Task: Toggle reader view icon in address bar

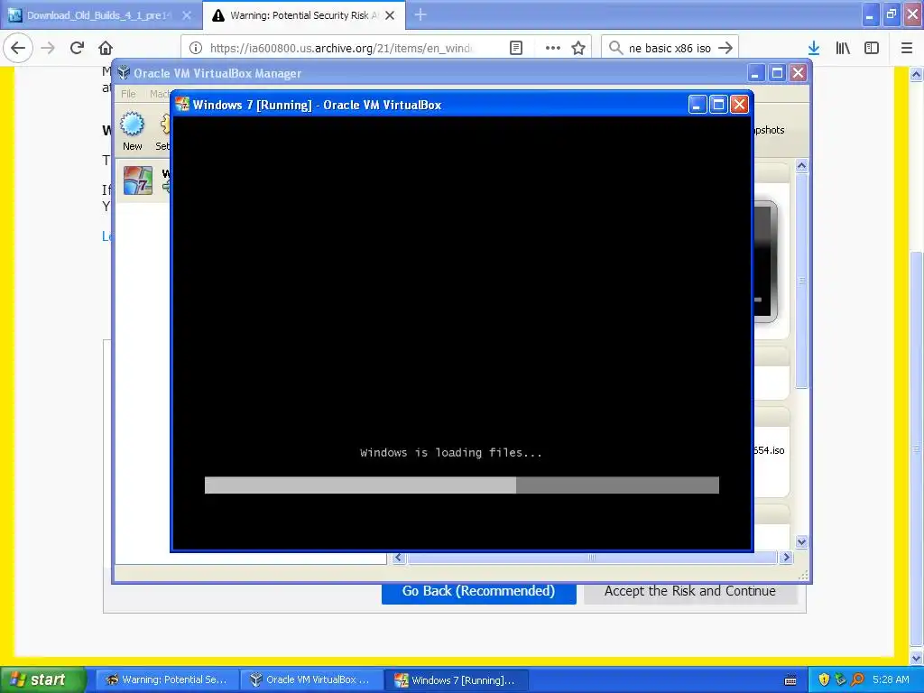Action: 516,48
